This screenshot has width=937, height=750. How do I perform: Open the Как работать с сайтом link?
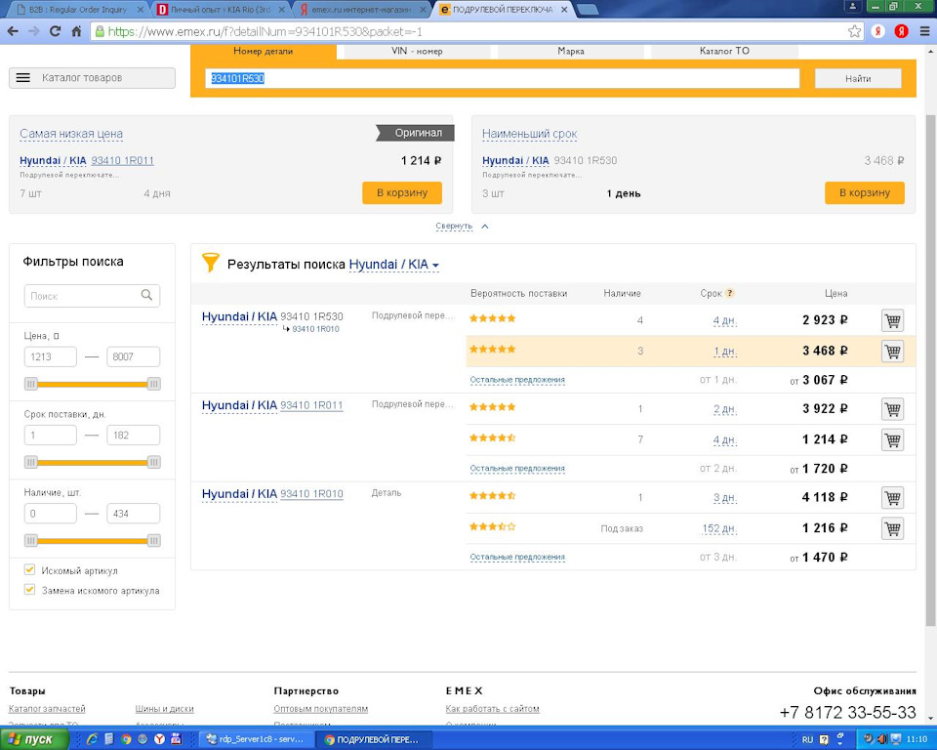pyautogui.click(x=492, y=709)
